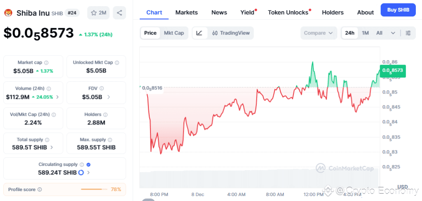The image size is (422, 201).
Task: Open chart settings sliders icon
Action: (408, 33)
